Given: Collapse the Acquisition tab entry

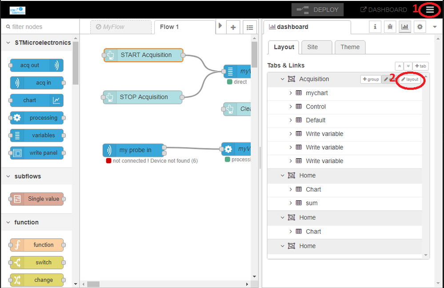Looking at the screenshot, I should [x=282, y=79].
